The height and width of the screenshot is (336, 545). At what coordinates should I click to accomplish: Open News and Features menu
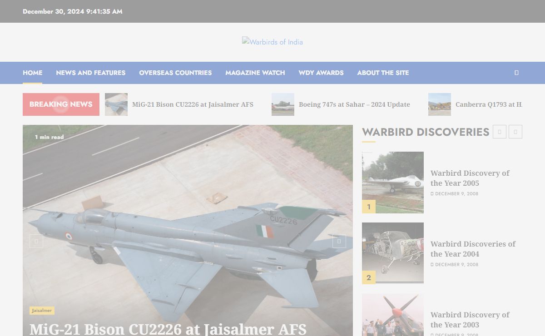tap(91, 73)
